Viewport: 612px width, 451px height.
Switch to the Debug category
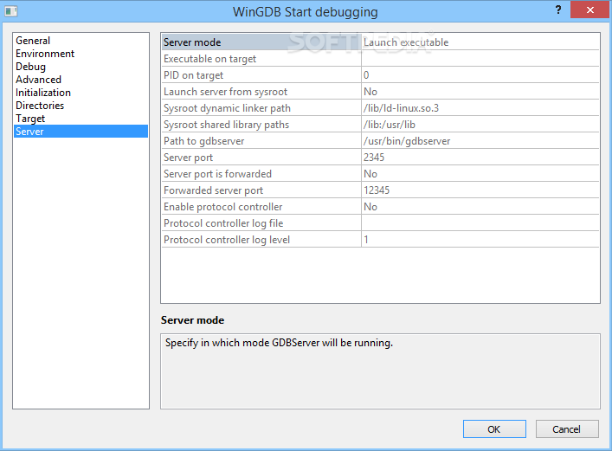pyautogui.click(x=30, y=67)
